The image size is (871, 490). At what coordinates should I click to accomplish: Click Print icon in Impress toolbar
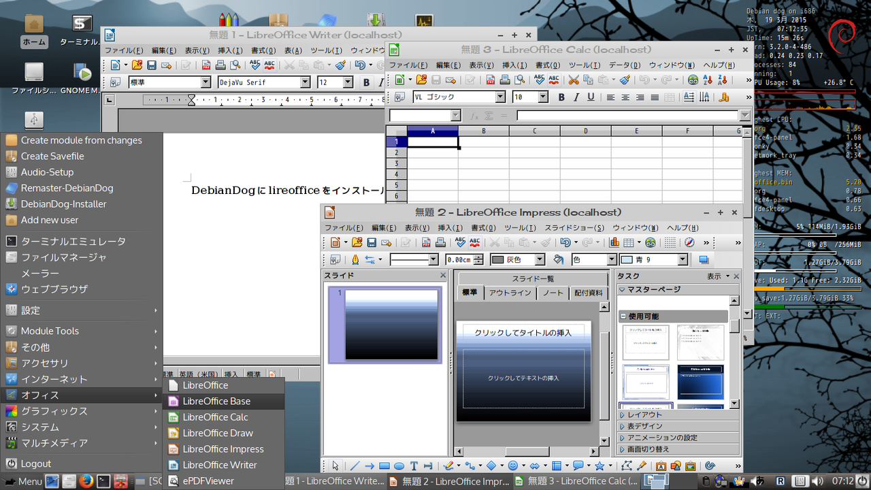click(x=440, y=242)
